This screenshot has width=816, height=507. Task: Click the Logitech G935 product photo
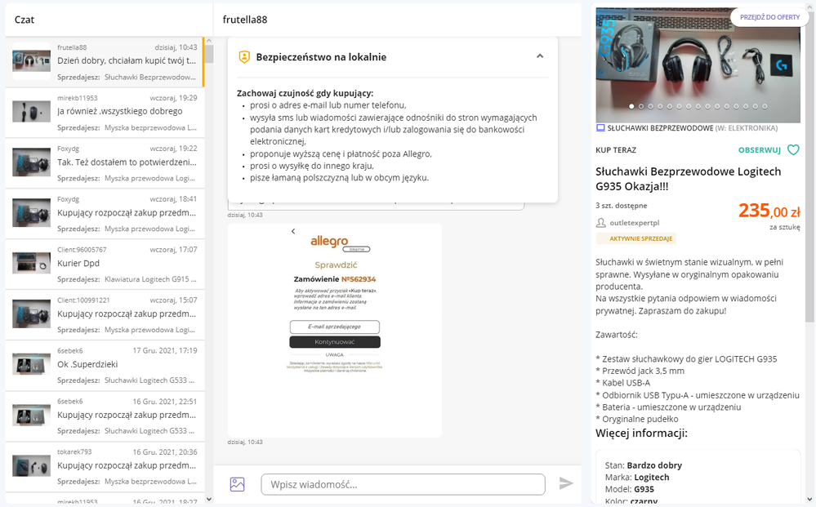pyautogui.click(x=698, y=65)
